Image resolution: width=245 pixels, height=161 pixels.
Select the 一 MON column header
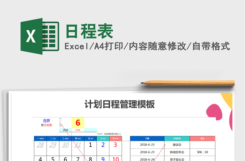[x=40, y=139]
